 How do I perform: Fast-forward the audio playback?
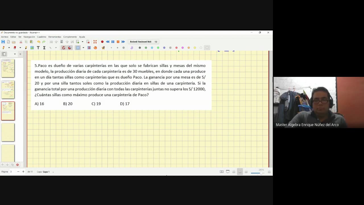[x=123, y=42]
